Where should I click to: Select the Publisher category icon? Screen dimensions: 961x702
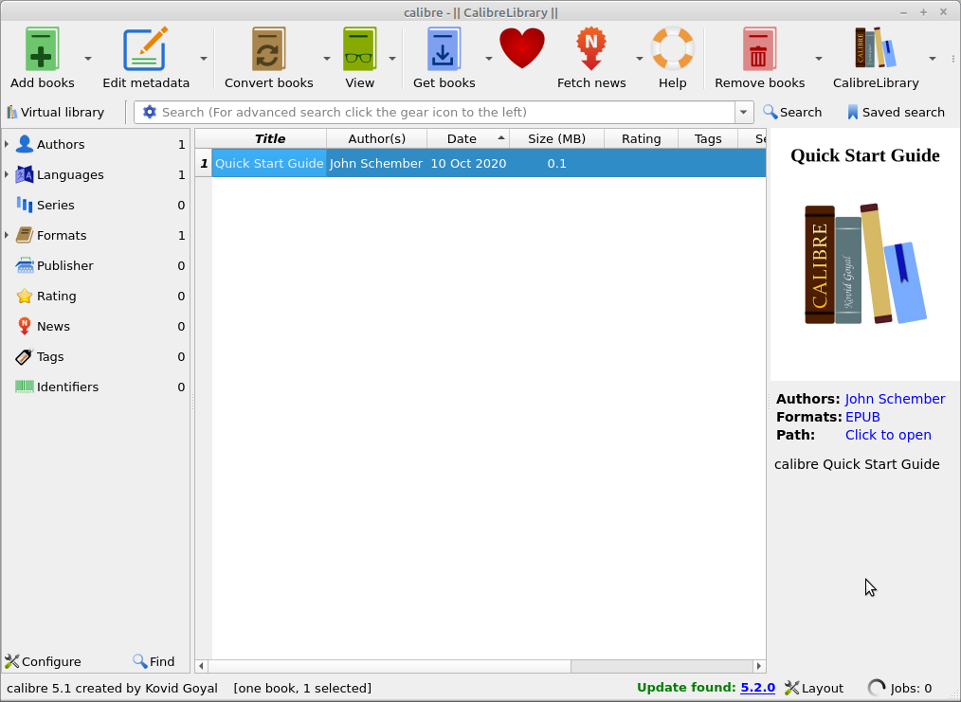[x=24, y=265]
